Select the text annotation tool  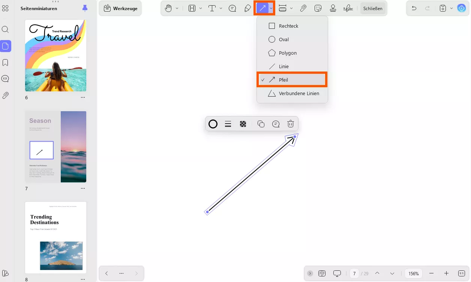(x=212, y=8)
